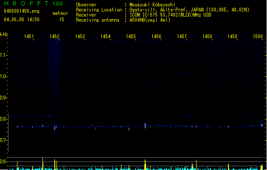Viewport: 267px width, 170px height.
Task: Click the observer name Masayuki Kobayashi
Action: (x=152, y=5)
